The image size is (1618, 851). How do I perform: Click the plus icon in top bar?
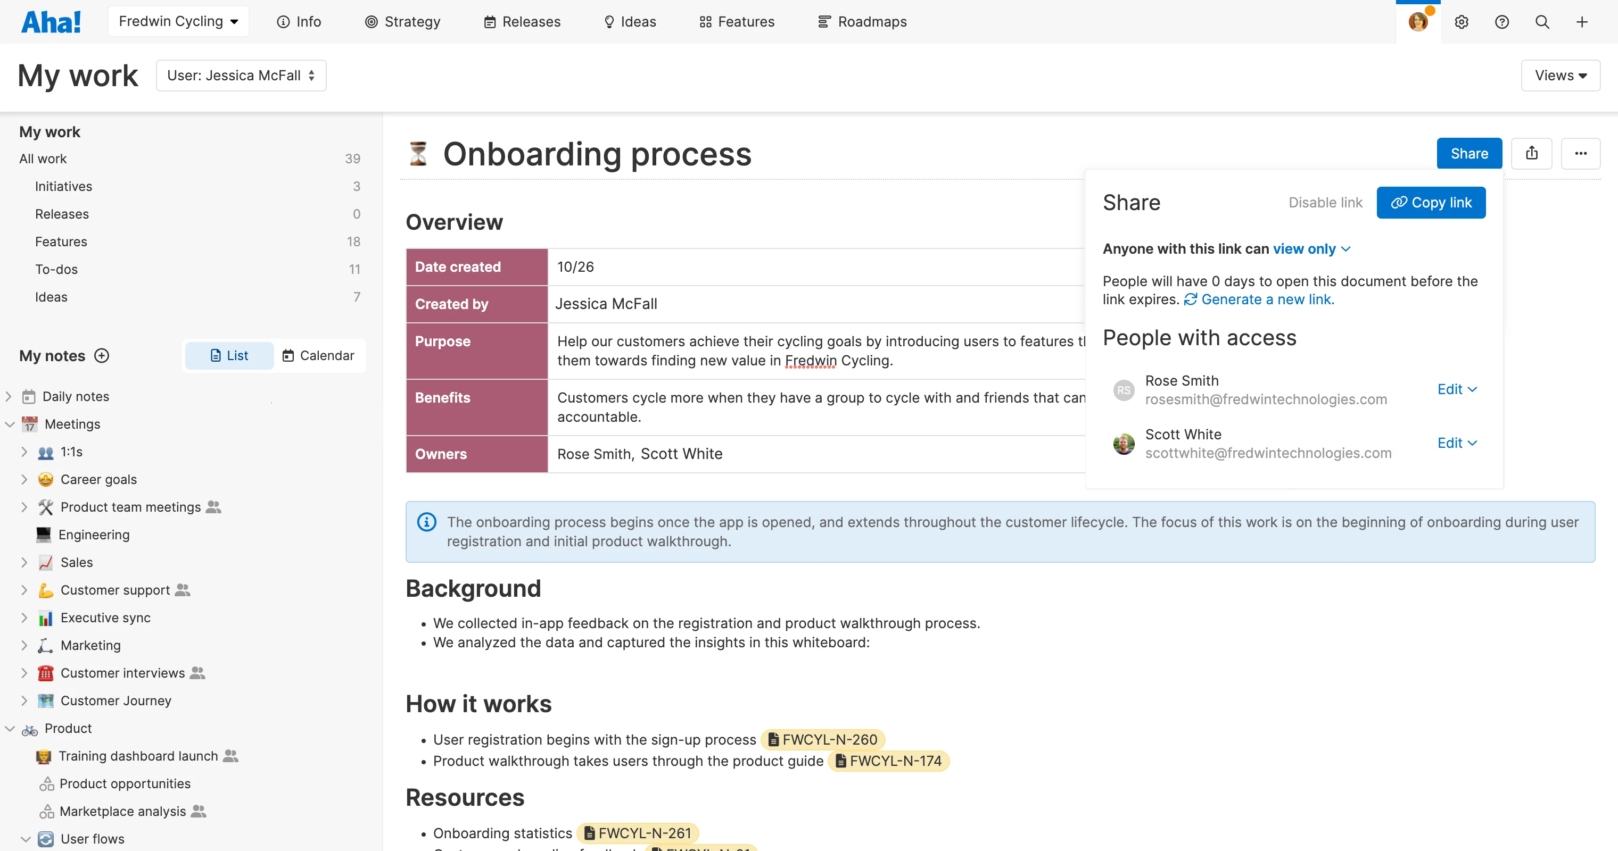(x=1582, y=22)
